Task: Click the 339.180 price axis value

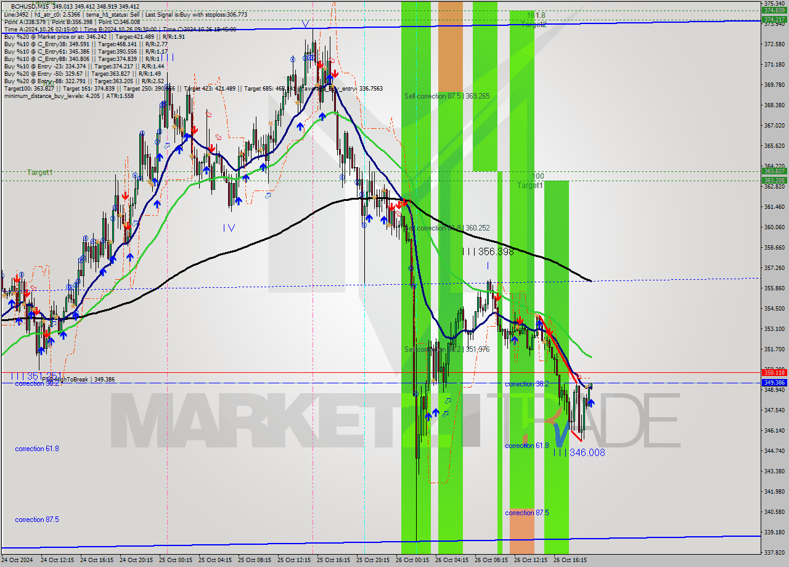Action: (774, 532)
